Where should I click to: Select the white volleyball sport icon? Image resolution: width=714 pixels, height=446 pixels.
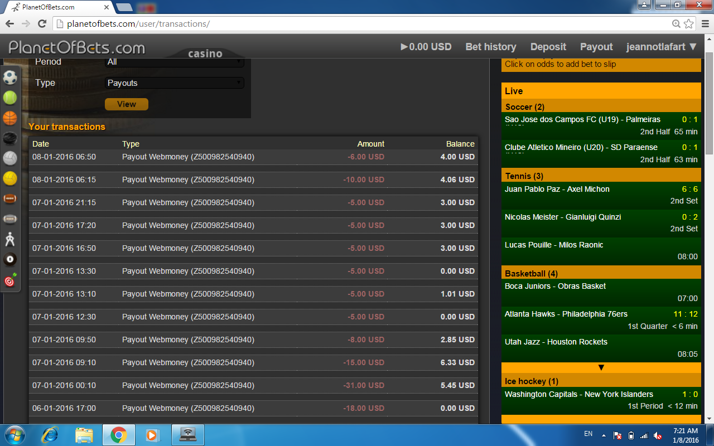(x=10, y=158)
